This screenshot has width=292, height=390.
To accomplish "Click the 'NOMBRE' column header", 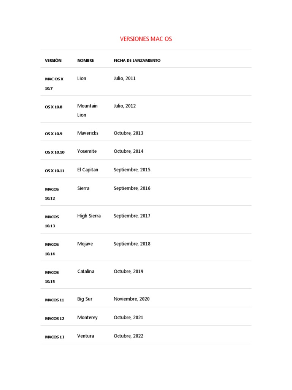I will pyautogui.click(x=86, y=61).
